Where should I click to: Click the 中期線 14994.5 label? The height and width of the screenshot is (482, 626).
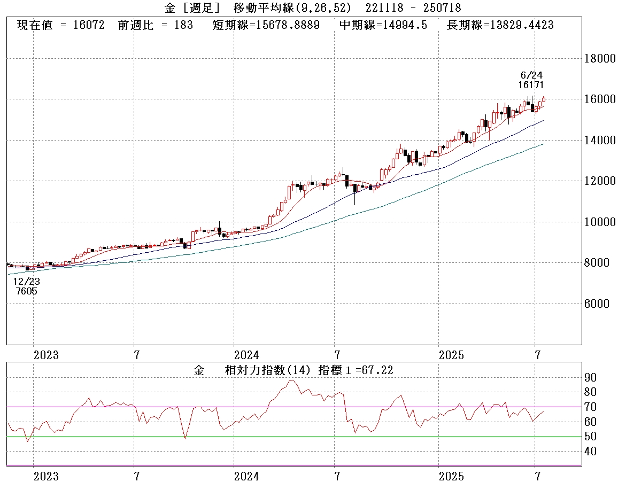tap(383, 25)
